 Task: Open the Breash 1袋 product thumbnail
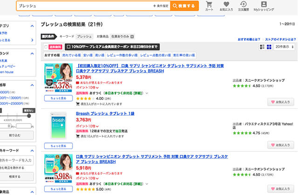[58, 125]
